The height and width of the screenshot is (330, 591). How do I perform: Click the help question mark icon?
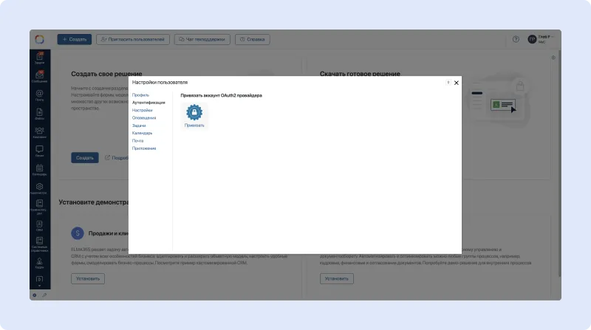(516, 39)
